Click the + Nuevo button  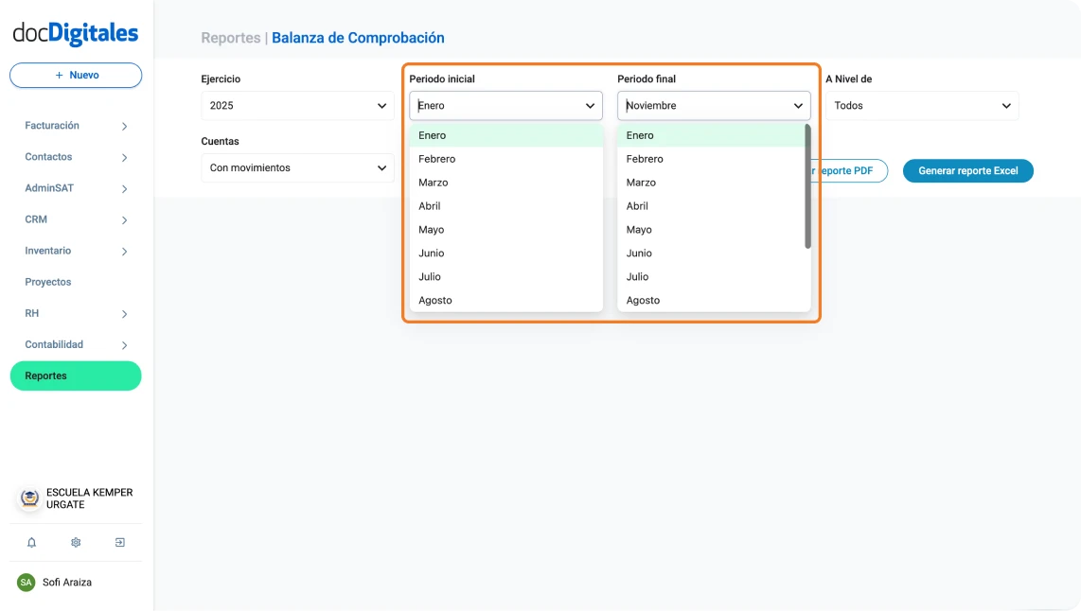(75, 75)
